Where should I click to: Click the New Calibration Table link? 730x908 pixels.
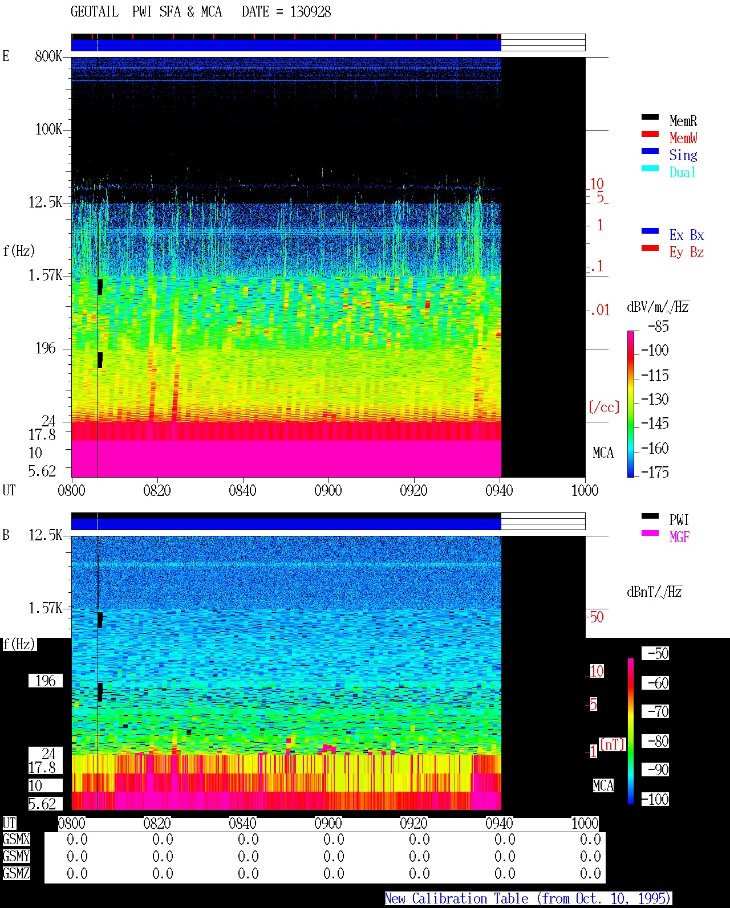pos(528,899)
